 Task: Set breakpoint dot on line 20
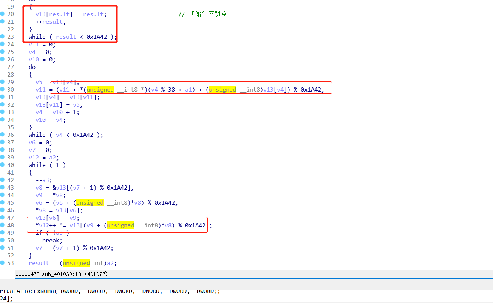tap(2, 14)
